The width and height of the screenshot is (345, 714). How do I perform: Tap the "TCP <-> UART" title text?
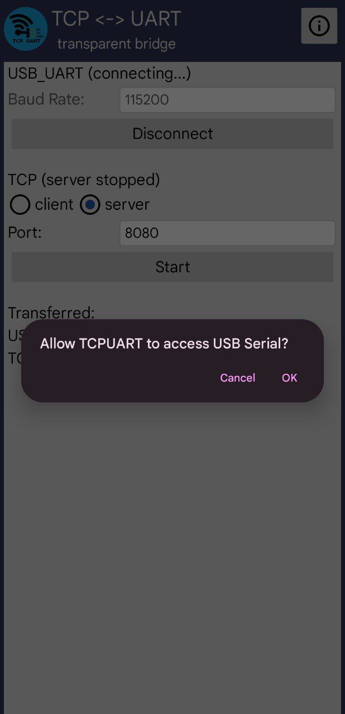[x=116, y=19]
